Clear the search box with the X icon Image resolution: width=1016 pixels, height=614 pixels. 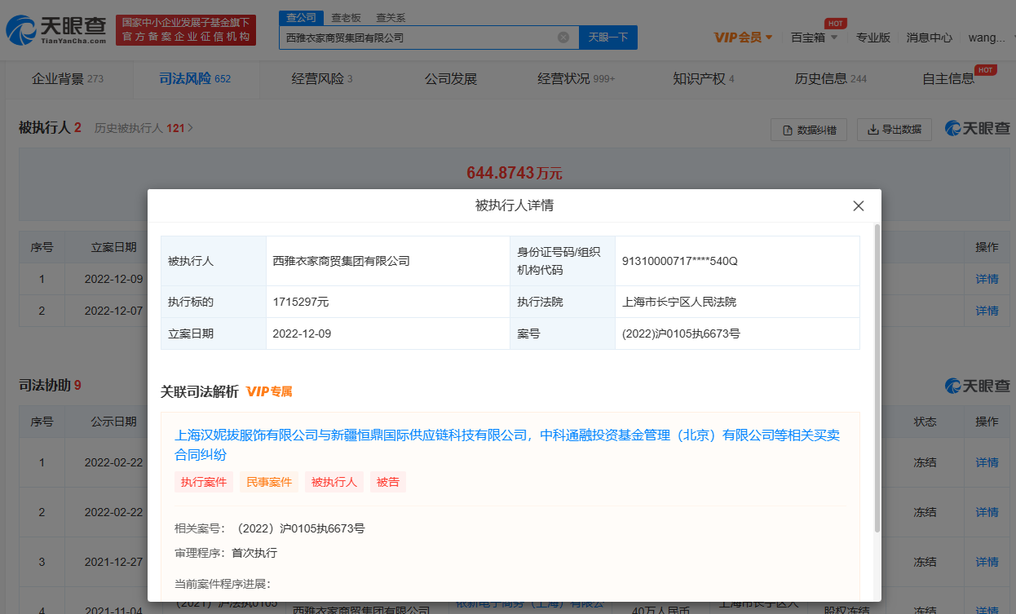[563, 38]
